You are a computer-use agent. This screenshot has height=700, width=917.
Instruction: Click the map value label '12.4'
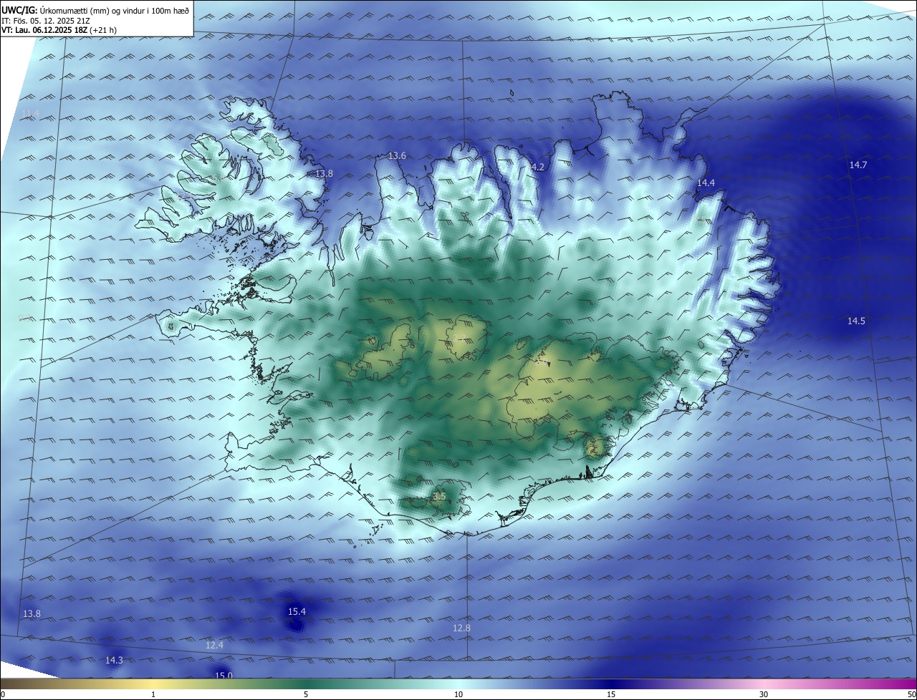tap(214, 646)
